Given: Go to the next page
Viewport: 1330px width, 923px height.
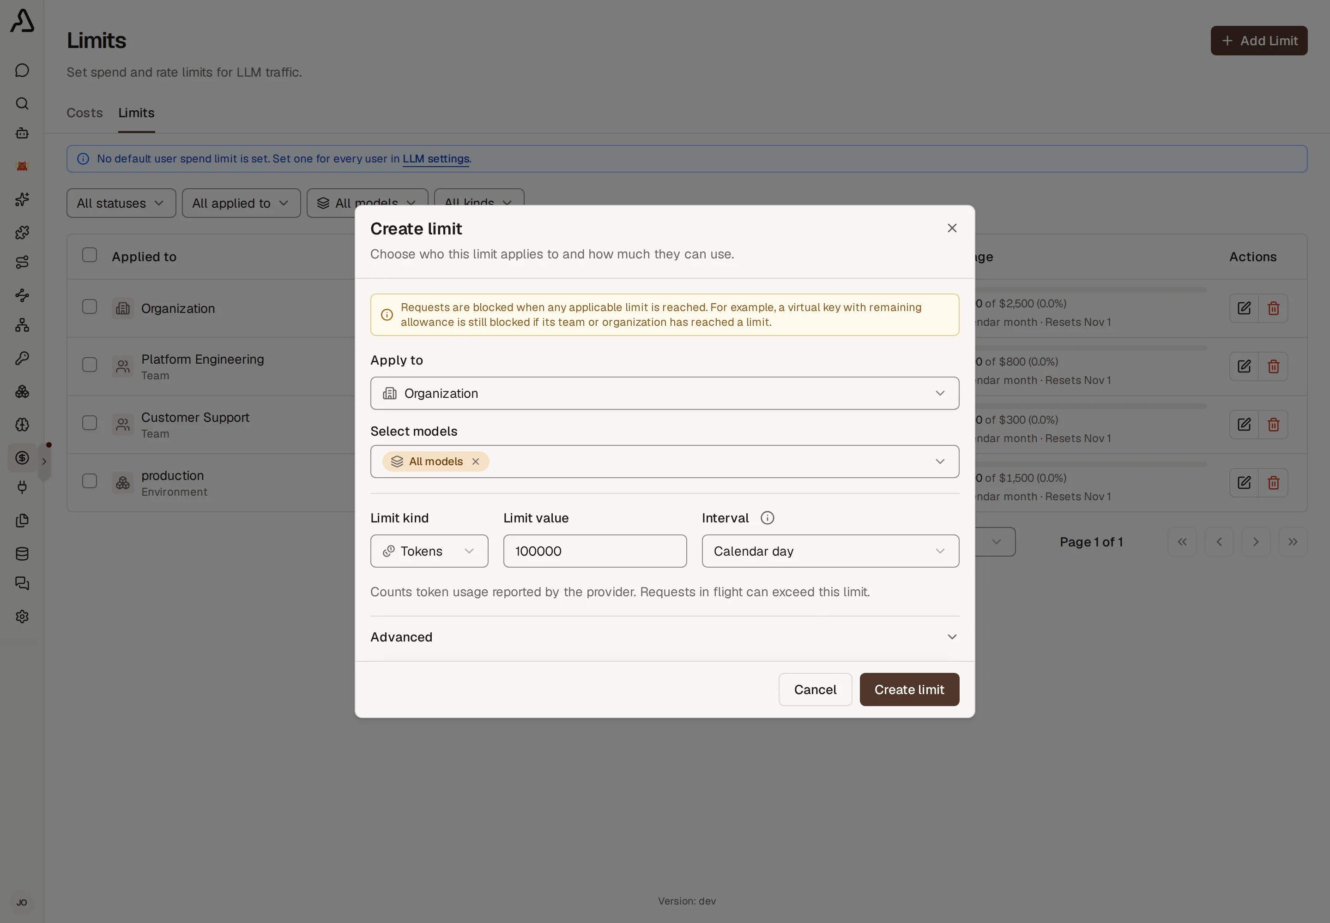Looking at the screenshot, I should 1255,542.
